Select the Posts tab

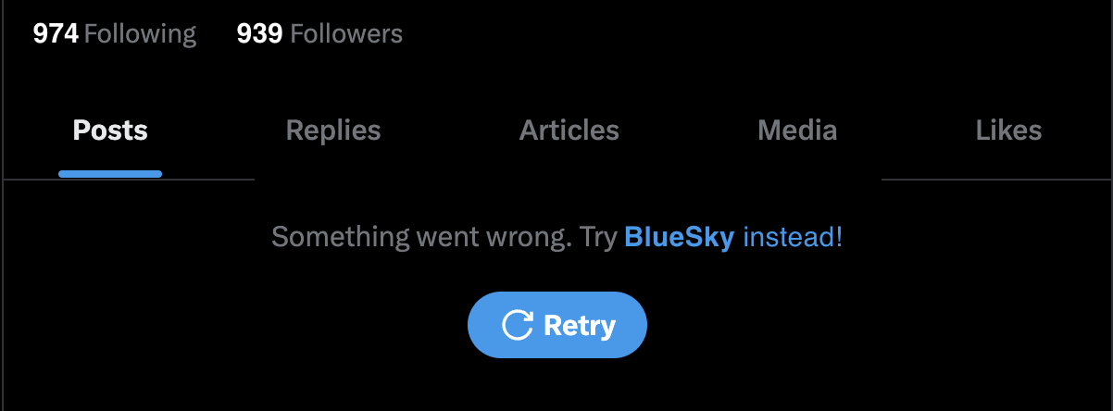click(x=110, y=131)
